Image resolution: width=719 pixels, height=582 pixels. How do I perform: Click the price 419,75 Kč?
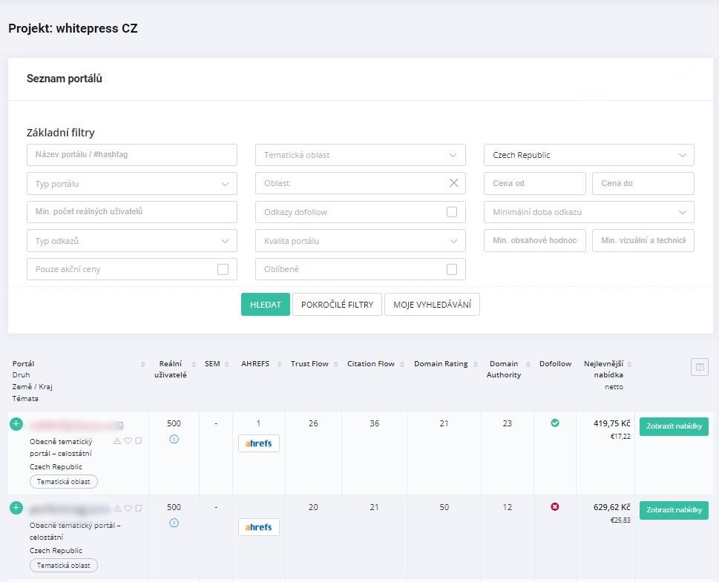611,423
